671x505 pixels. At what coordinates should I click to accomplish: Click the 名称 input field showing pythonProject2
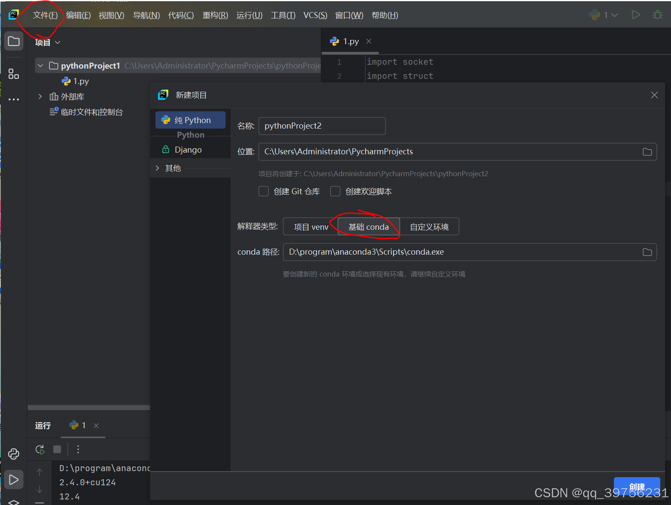tap(322, 126)
